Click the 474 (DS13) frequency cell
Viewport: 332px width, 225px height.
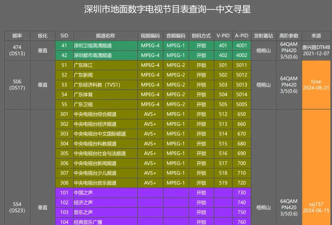pos(17,50)
